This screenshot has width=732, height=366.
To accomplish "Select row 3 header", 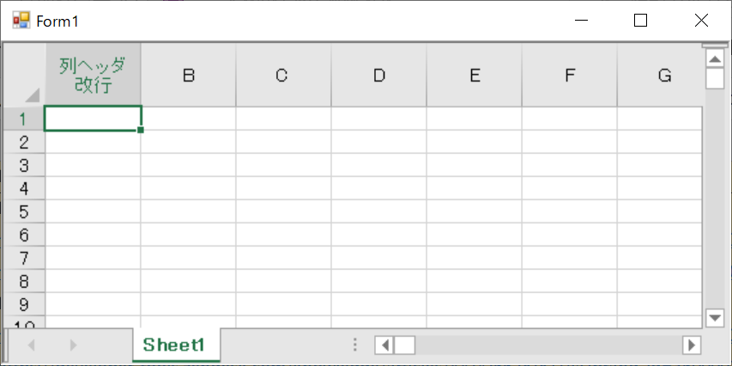I will [x=24, y=166].
